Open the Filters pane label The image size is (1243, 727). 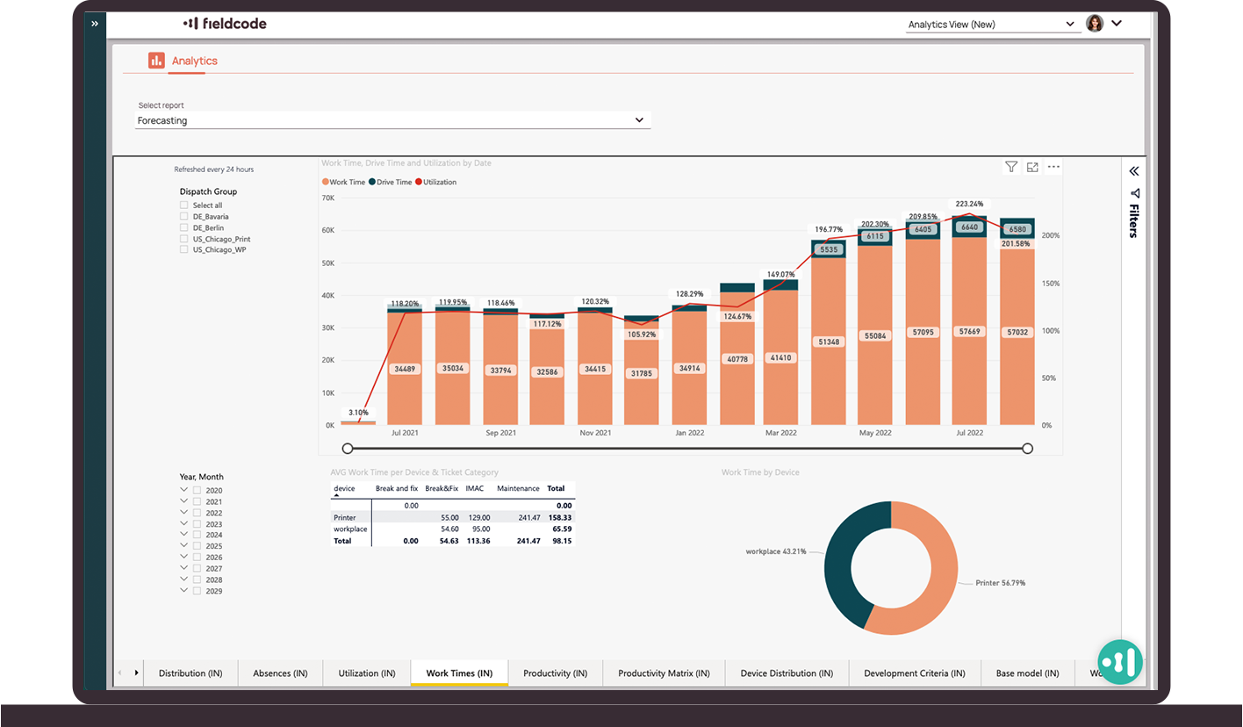[1134, 221]
